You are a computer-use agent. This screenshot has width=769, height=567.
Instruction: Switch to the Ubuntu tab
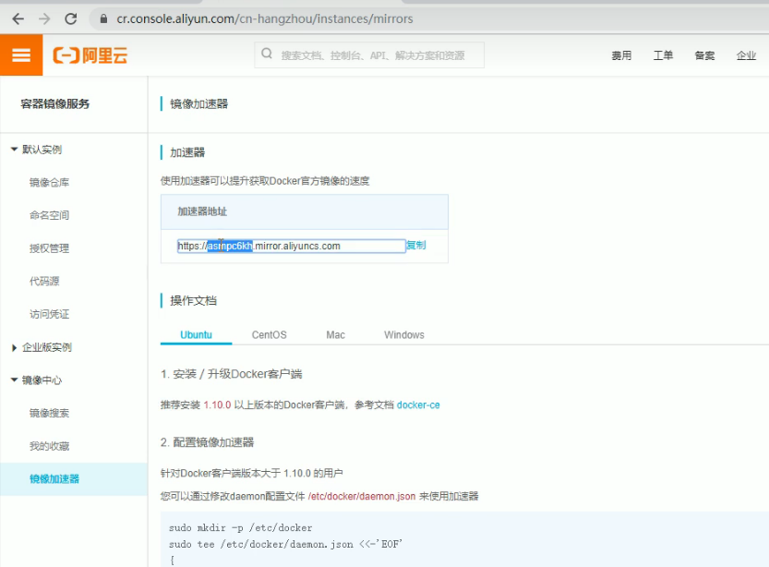(x=196, y=335)
